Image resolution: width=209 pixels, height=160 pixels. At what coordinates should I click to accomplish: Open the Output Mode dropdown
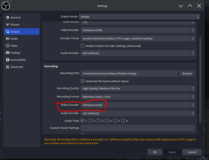137,17
